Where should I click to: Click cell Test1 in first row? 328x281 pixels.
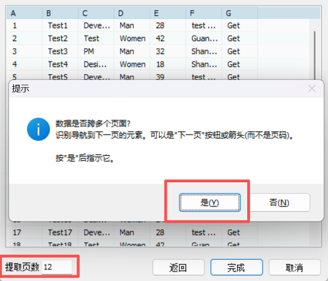58,25
